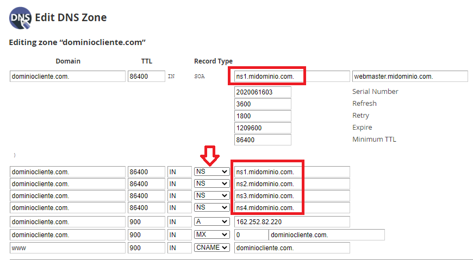Focus the Refresh value field
The height and width of the screenshot is (260, 473).
263,104
